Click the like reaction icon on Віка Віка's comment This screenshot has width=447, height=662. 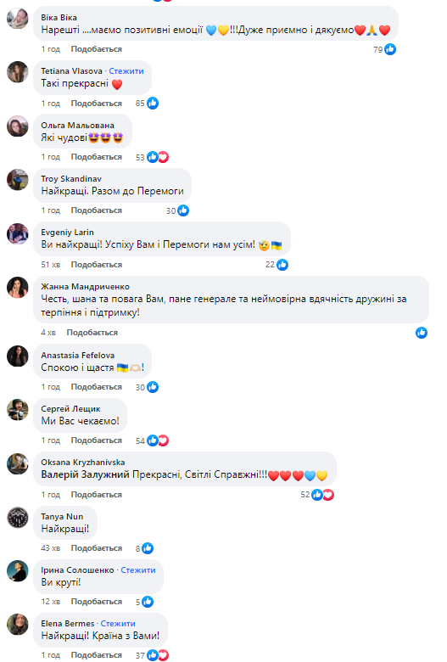click(390, 49)
